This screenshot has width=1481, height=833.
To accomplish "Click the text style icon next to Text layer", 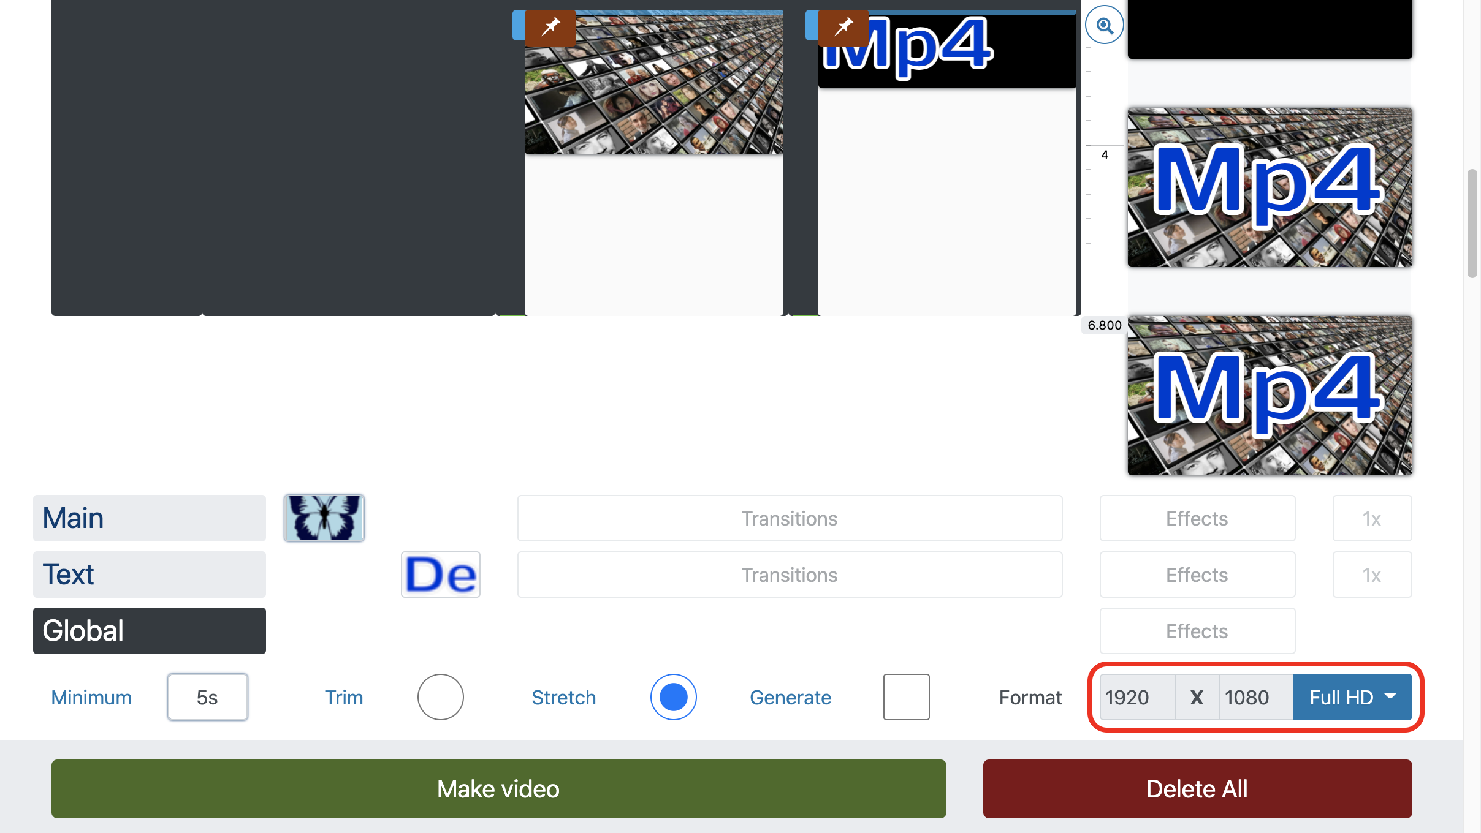I will 440,574.
